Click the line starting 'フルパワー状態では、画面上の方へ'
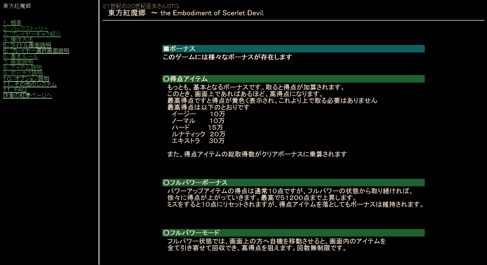The width and height of the screenshot is (487, 265). coord(276,241)
